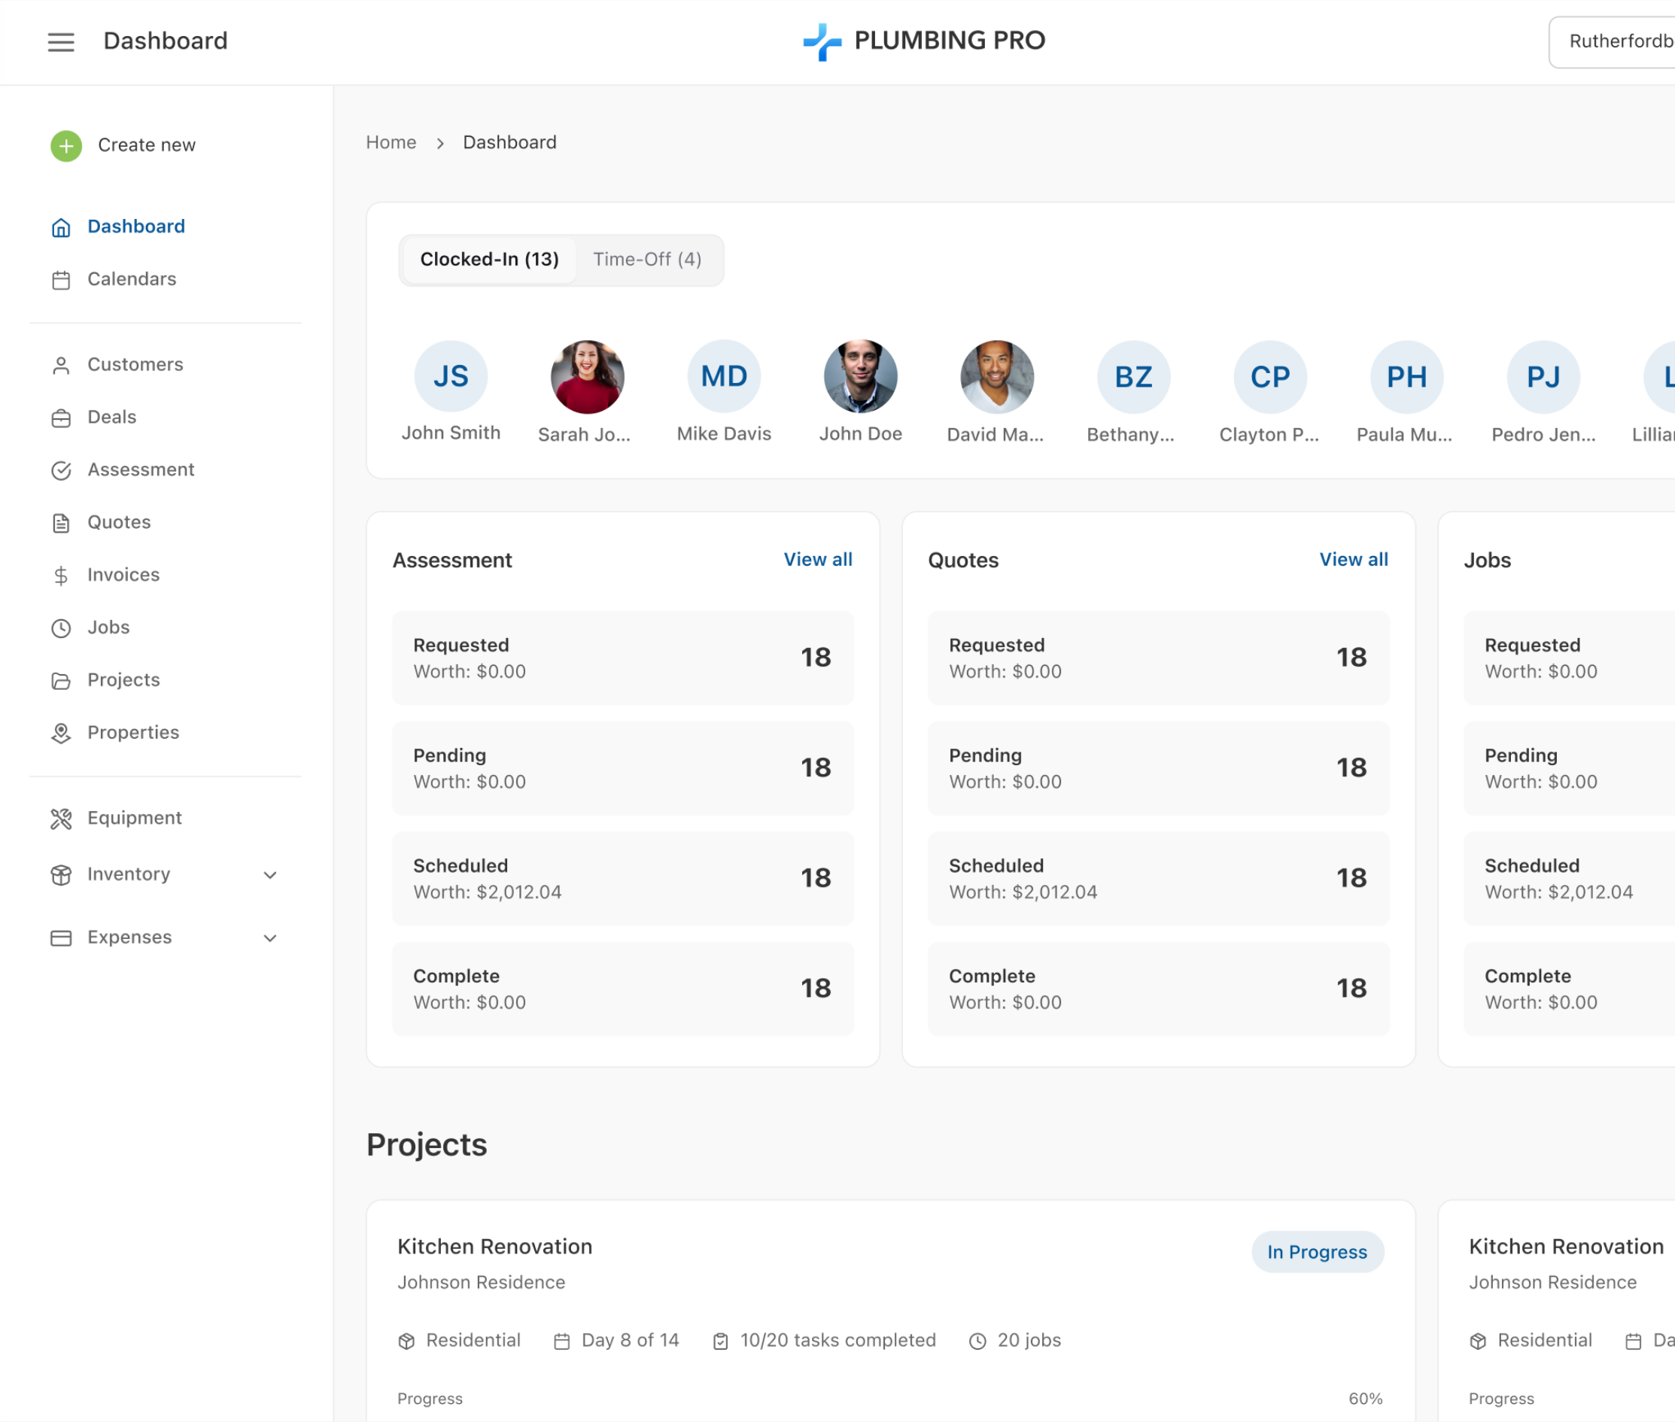Image resolution: width=1675 pixels, height=1422 pixels.
Task: Open Home from the breadcrumb
Action: (x=391, y=142)
